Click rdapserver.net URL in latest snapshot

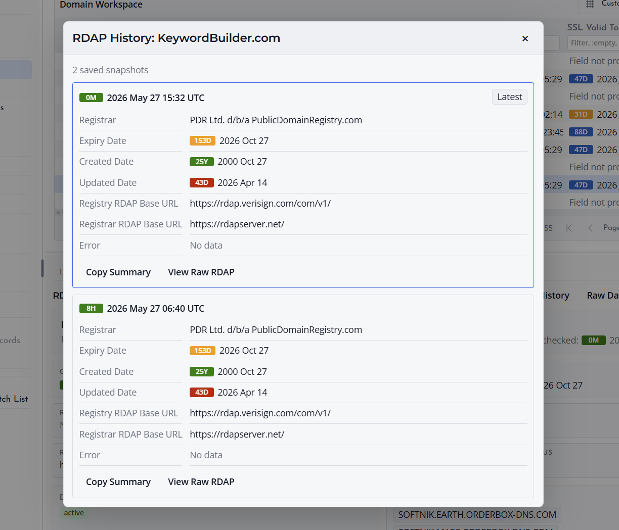pos(237,224)
